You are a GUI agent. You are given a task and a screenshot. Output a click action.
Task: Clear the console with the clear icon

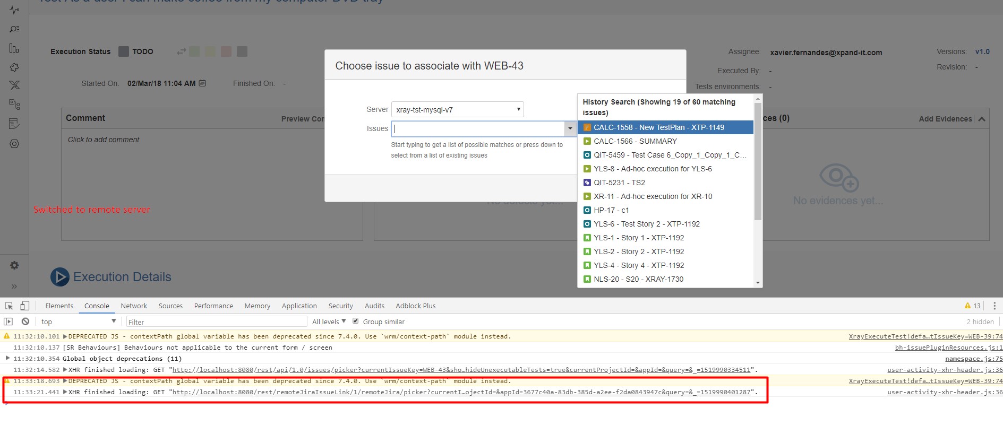25,322
